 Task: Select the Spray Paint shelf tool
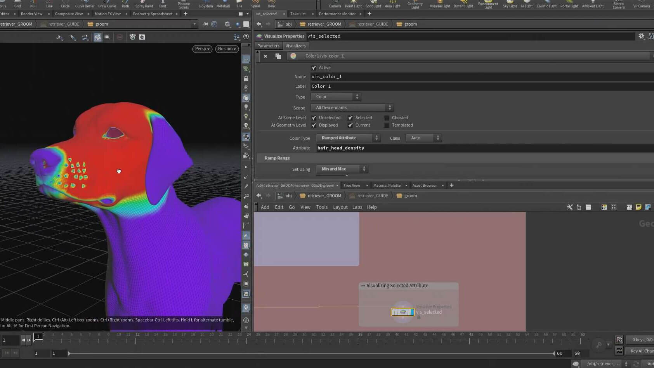[144, 4]
